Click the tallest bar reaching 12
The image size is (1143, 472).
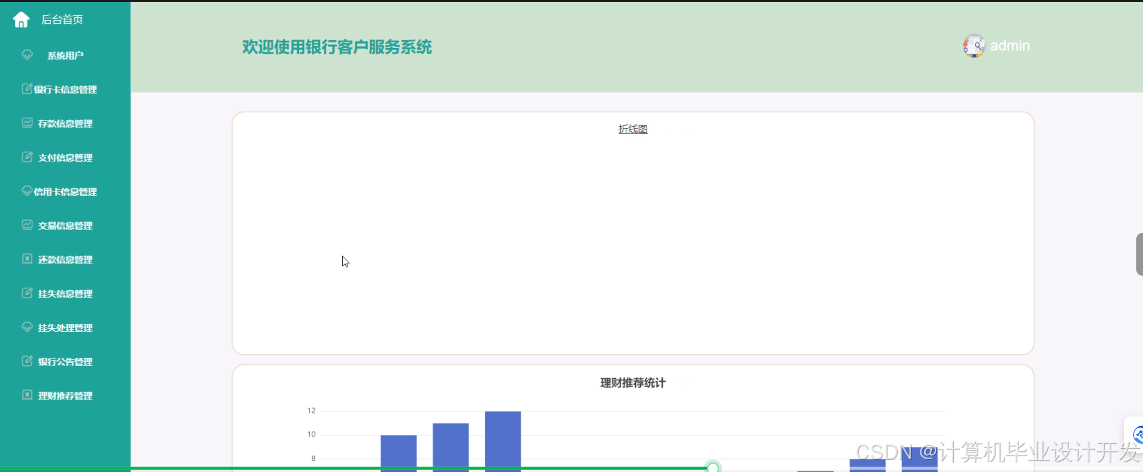[x=503, y=442]
